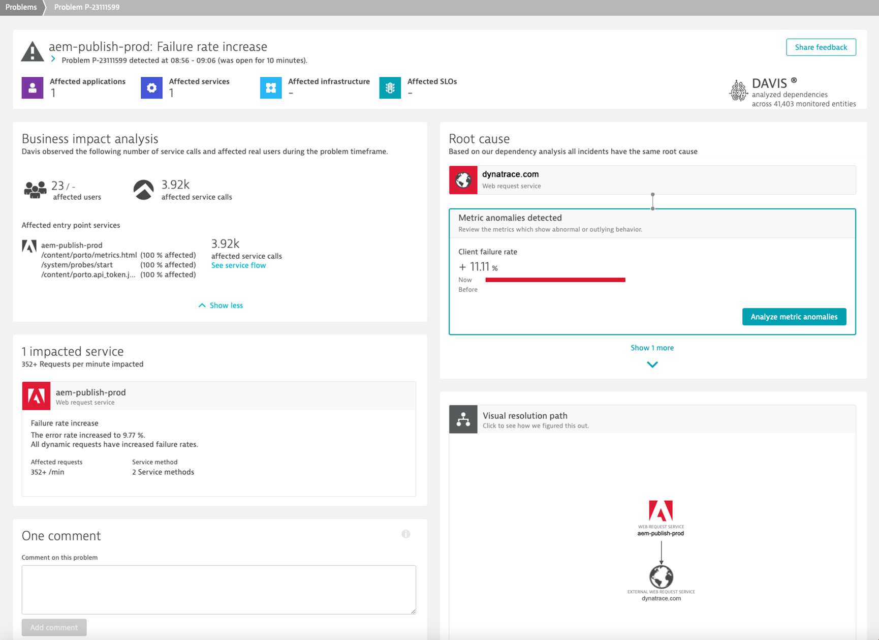Expand the chevron next to problem detection details
Image resolution: width=879 pixels, height=640 pixels.
click(x=53, y=58)
